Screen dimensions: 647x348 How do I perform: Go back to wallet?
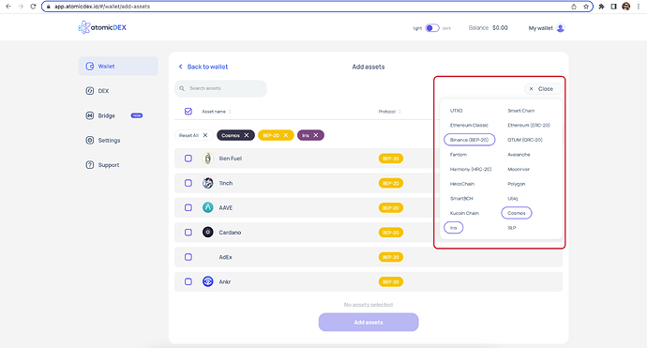pos(203,67)
